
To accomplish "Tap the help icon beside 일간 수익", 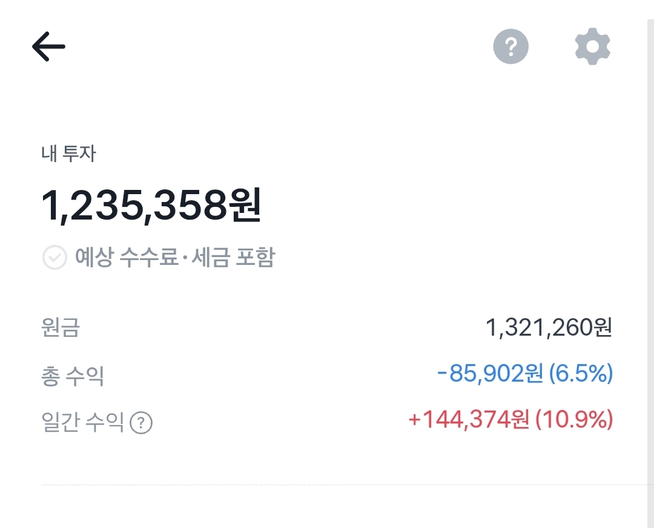I will [142, 422].
